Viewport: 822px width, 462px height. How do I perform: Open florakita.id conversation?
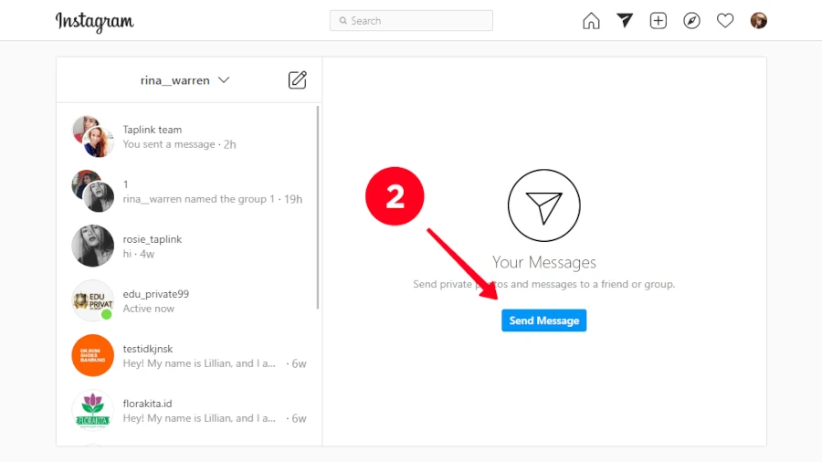[x=187, y=410]
